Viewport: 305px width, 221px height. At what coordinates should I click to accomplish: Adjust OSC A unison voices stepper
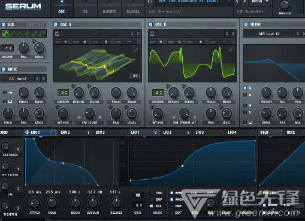coord(63,93)
